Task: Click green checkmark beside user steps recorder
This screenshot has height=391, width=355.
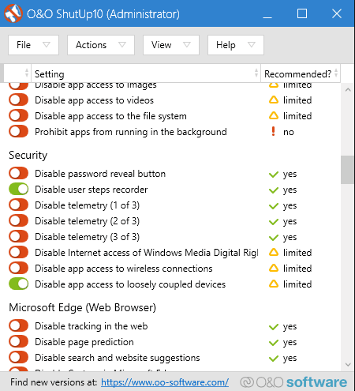Action: (274, 190)
